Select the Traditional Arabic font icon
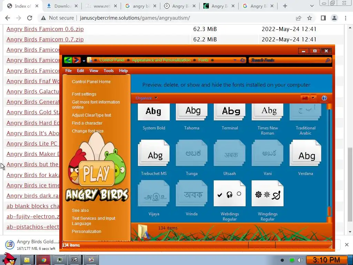 pyautogui.click(x=305, y=112)
